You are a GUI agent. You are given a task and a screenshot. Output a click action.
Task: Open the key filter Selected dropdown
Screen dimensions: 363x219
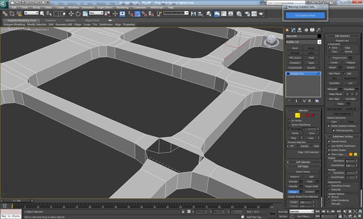click(301, 212)
